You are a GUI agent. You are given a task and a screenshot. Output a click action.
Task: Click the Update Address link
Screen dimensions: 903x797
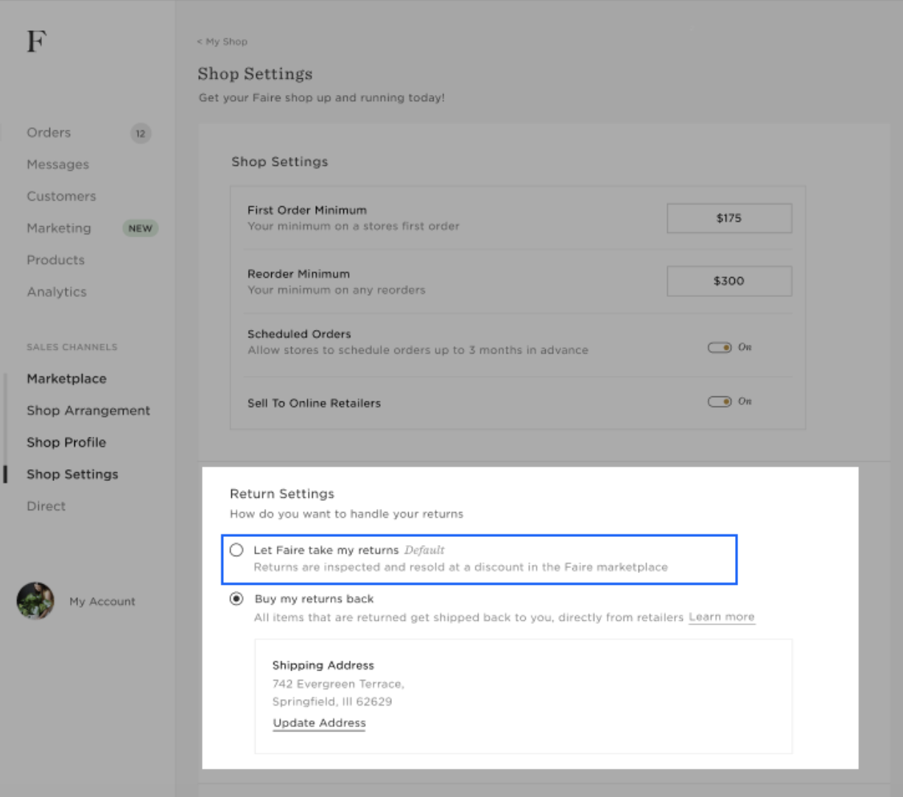pyautogui.click(x=319, y=723)
